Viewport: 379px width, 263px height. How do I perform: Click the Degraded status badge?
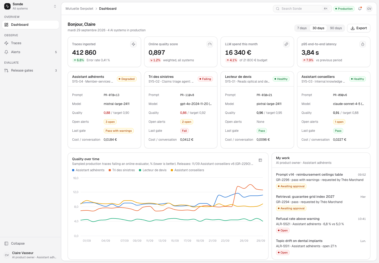point(127,79)
